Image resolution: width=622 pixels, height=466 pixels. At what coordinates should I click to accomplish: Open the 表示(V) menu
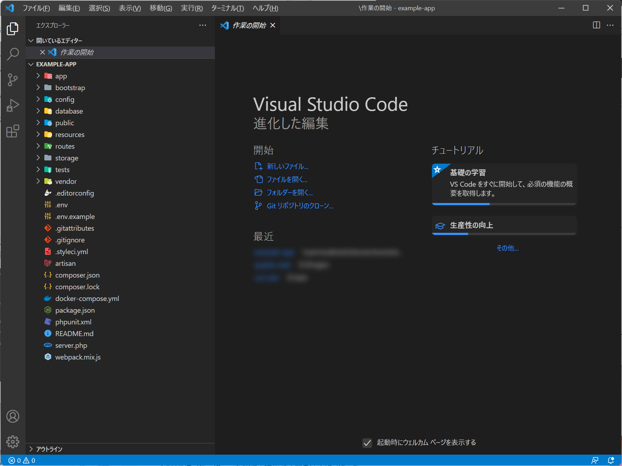(x=130, y=8)
